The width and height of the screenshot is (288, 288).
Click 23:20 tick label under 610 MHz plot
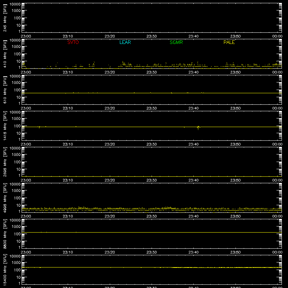click(x=110, y=108)
